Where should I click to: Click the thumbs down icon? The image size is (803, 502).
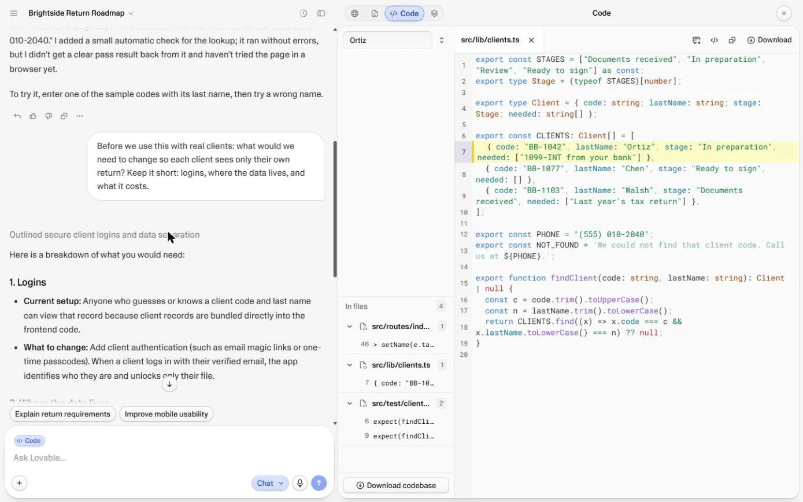(49, 116)
